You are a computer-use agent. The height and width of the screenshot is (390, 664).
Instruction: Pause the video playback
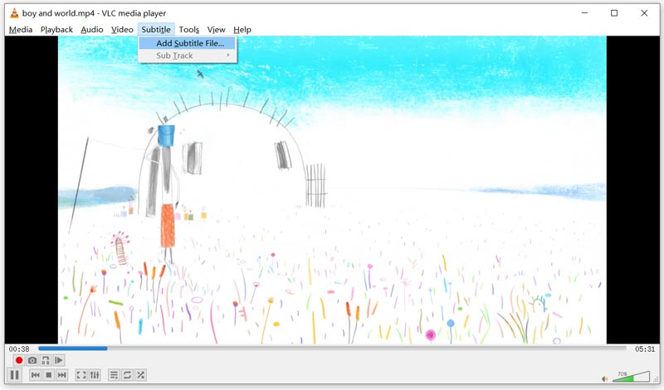[14, 375]
